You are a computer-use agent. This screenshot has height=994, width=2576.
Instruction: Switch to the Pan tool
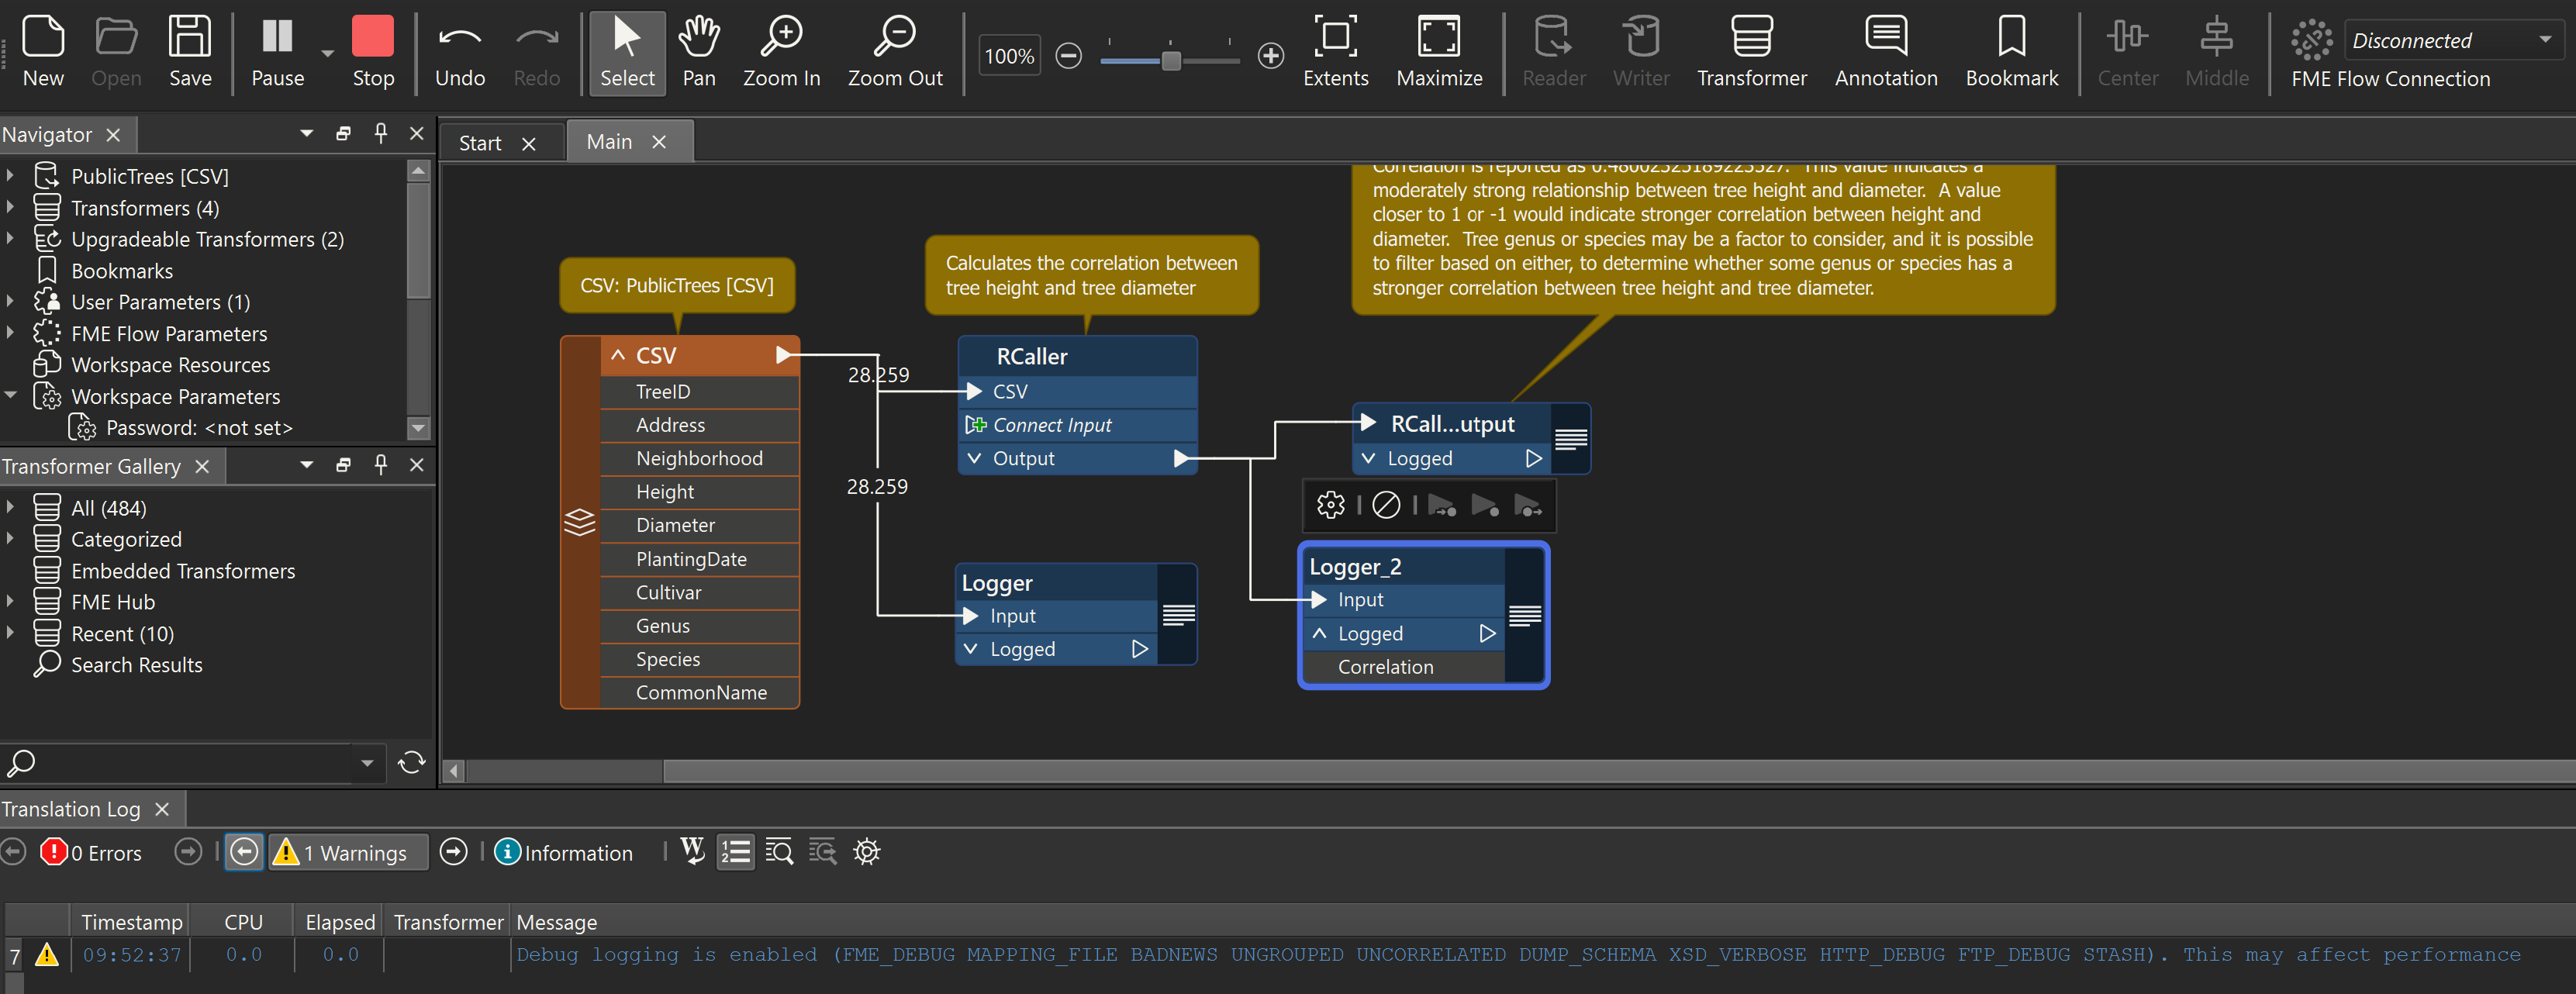click(699, 52)
